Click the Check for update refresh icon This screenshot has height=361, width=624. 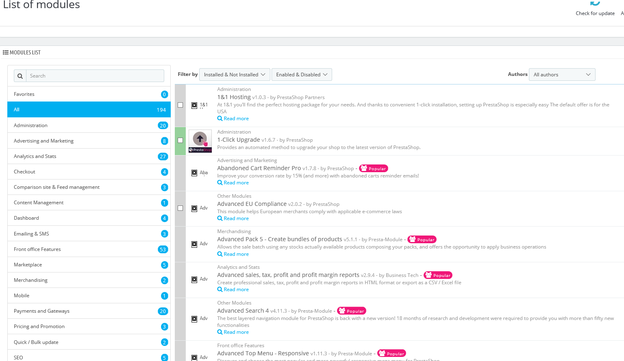595,3
